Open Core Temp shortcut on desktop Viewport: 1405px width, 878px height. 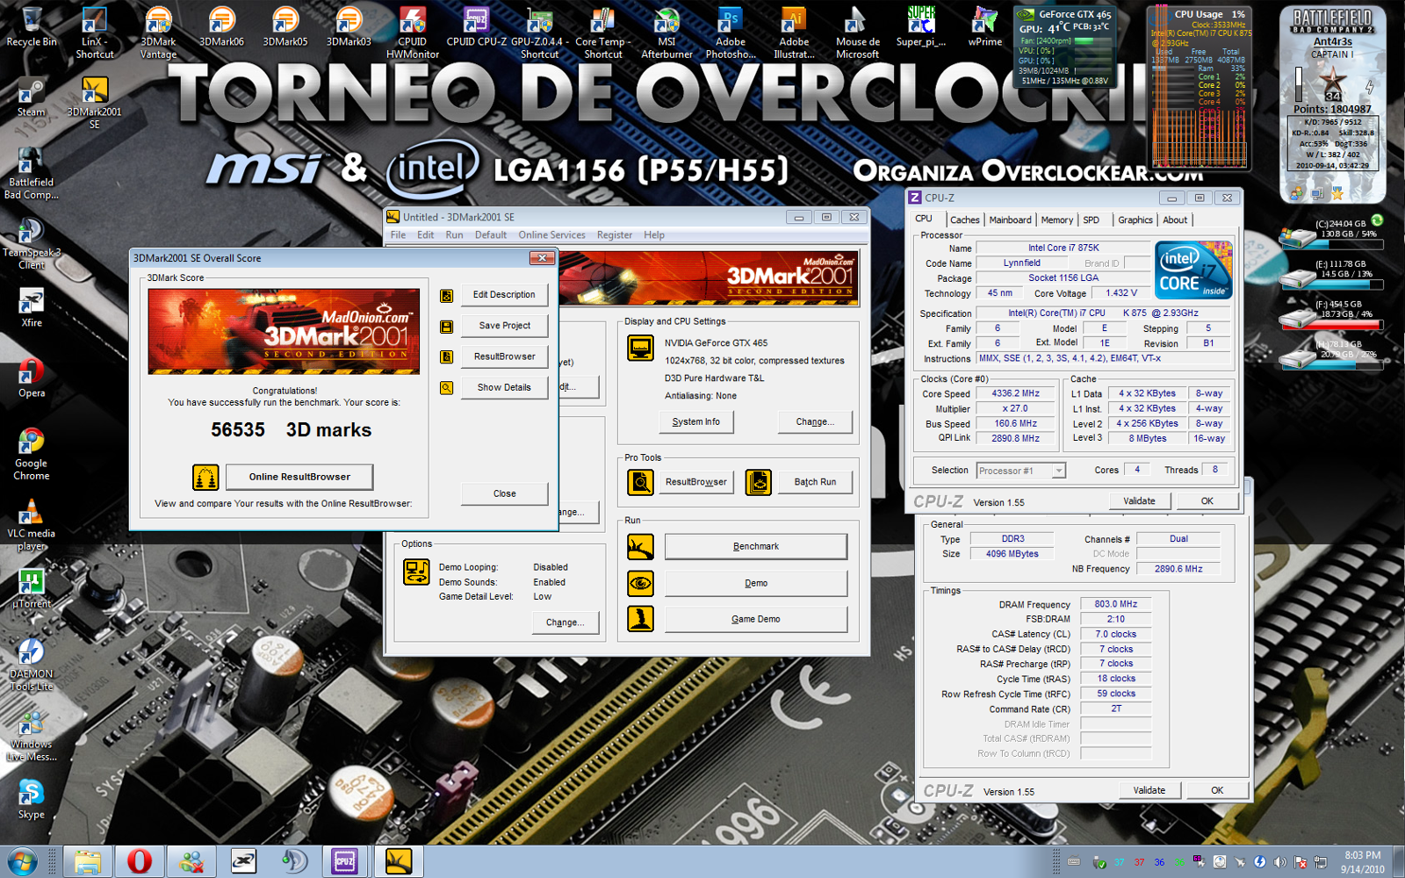[x=603, y=32]
